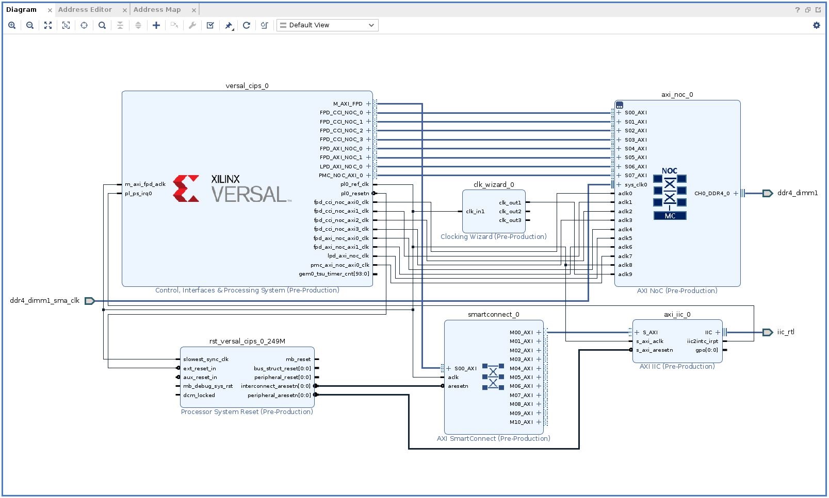This screenshot has width=829, height=498.
Task: Click the Regenerate Layout icon
Action: click(x=247, y=25)
